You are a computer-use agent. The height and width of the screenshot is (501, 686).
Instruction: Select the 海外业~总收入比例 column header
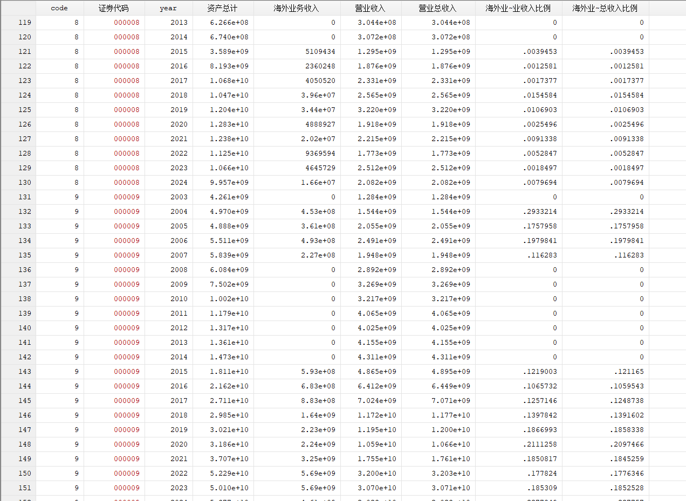click(605, 8)
